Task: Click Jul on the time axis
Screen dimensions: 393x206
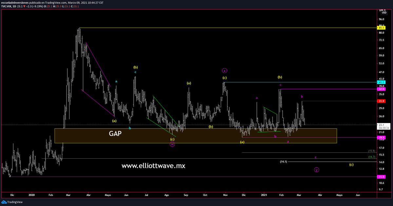Action: pyautogui.click(x=147, y=195)
